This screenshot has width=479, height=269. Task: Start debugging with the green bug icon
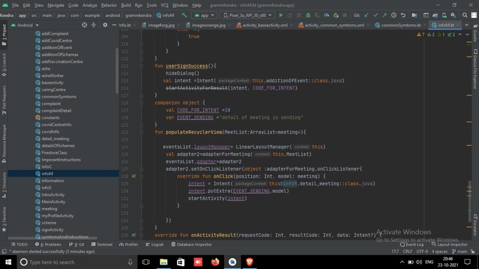(x=308, y=15)
